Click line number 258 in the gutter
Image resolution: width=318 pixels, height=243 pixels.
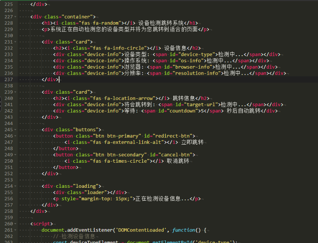tap(9, 211)
